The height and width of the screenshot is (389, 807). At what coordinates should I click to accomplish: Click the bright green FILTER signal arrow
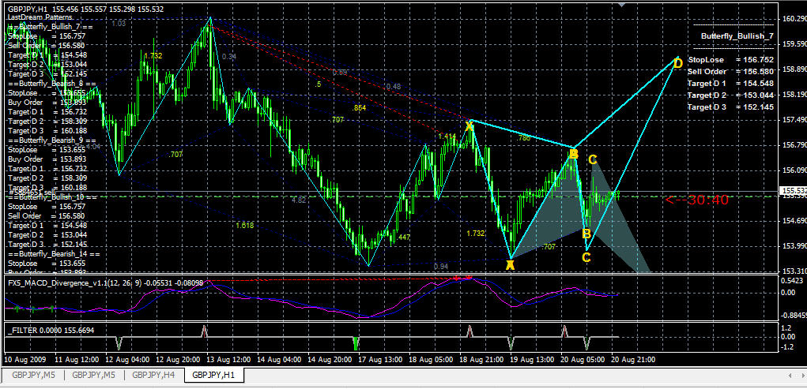pyautogui.click(x=356, y=343)
